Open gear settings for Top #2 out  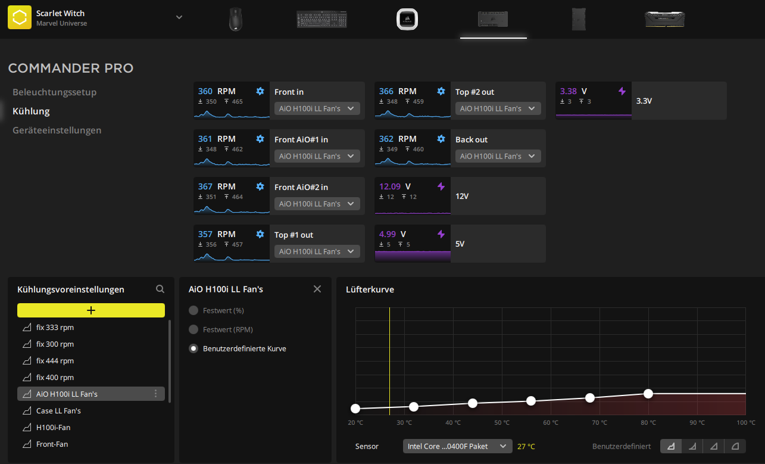(x=441, y=91)
